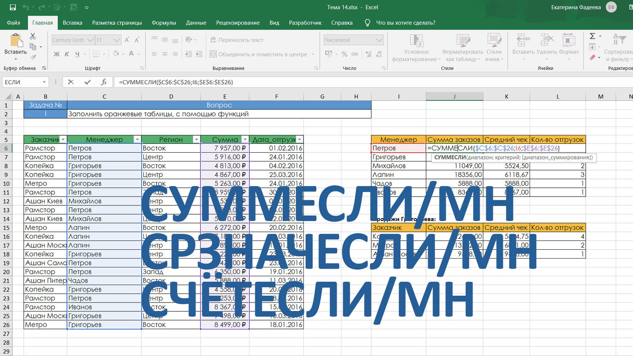Image resolution: width=633 pixels, height=356 pixels.
Task: Click the Percent style icon
Action: (344, 54)
